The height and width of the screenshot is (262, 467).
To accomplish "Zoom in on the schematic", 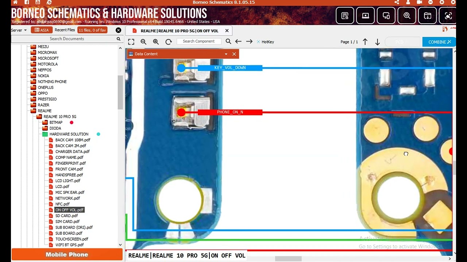I will (x=156, y=42).
